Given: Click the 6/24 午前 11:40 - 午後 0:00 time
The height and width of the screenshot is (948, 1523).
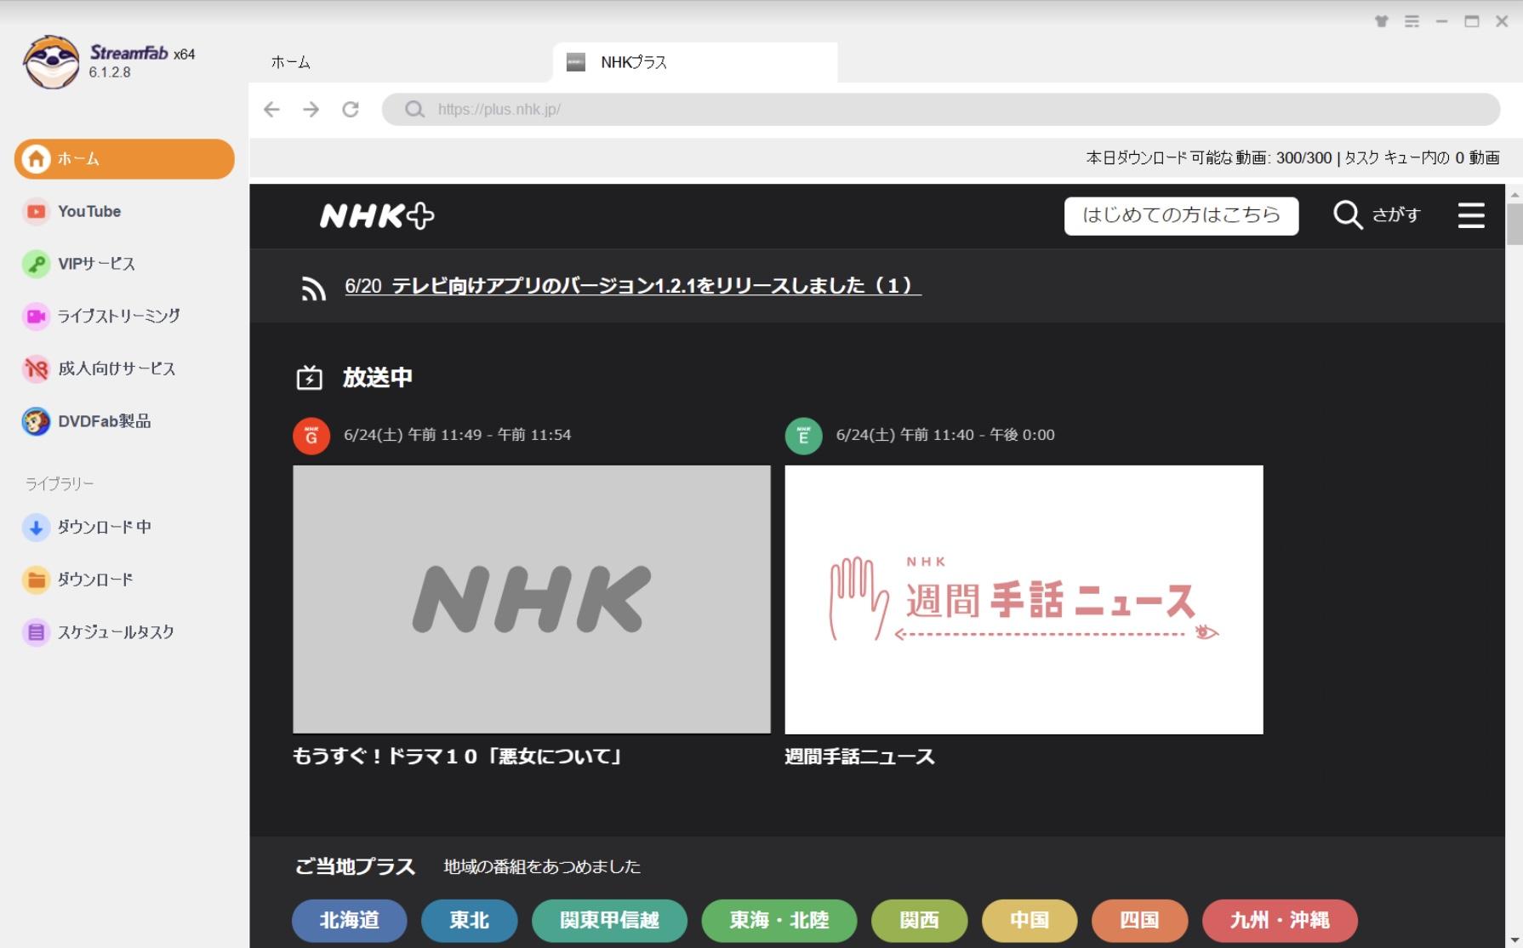Looking at the screenshot, I should click(945, 435).
